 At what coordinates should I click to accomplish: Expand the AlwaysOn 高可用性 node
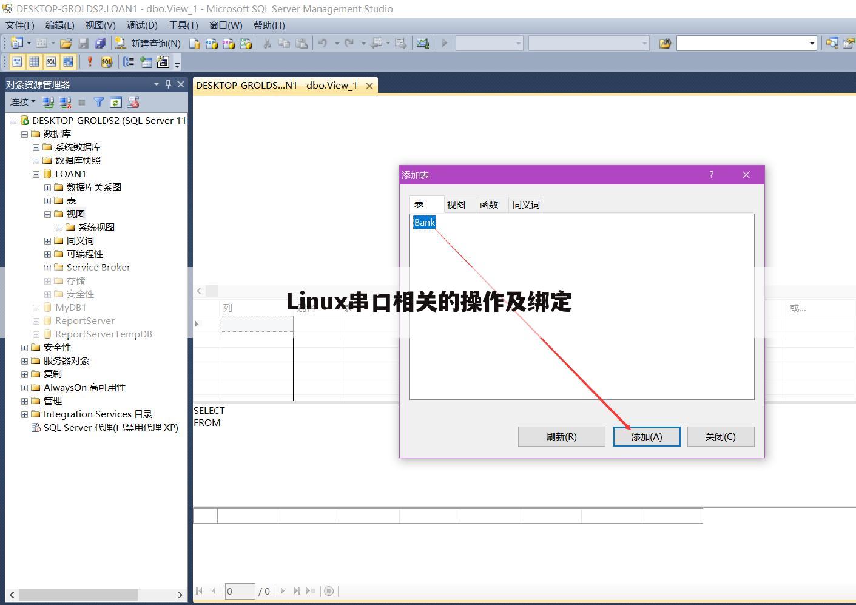coord(24,387)
